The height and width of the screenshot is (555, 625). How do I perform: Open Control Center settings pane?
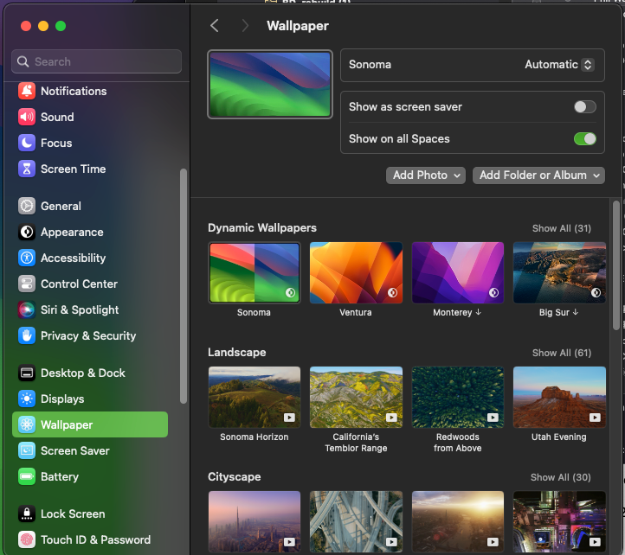(79, 284)
